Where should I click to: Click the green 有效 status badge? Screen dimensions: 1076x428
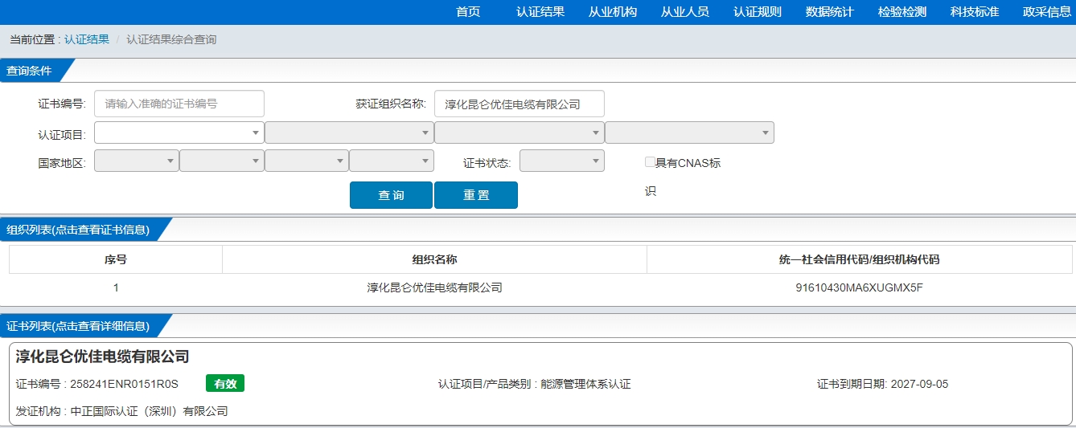coord(225,384)
